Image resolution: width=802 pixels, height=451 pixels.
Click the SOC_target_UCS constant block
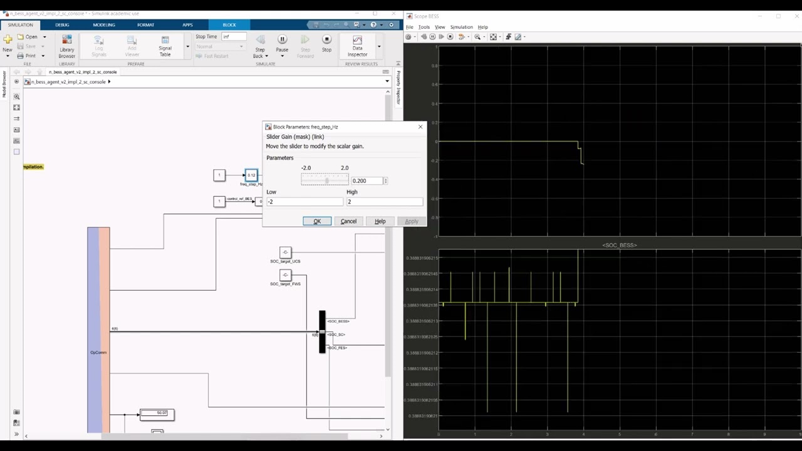[285, 252]
